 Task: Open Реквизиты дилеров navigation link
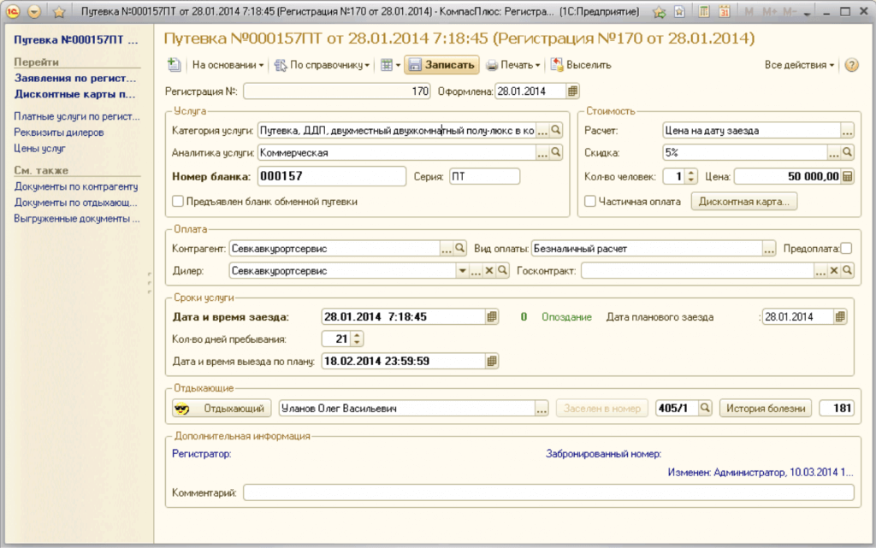59,133
